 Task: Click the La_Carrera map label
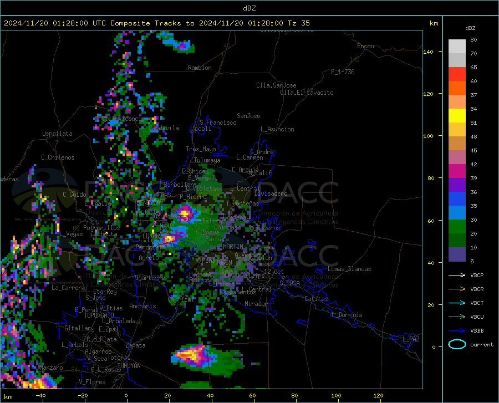(68, 288)
